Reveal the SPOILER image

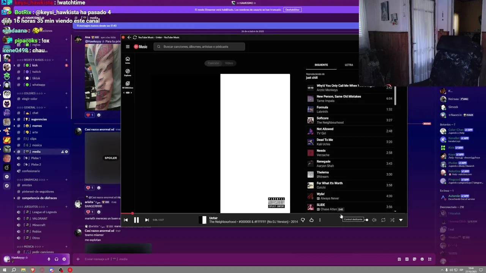(111, 158)
